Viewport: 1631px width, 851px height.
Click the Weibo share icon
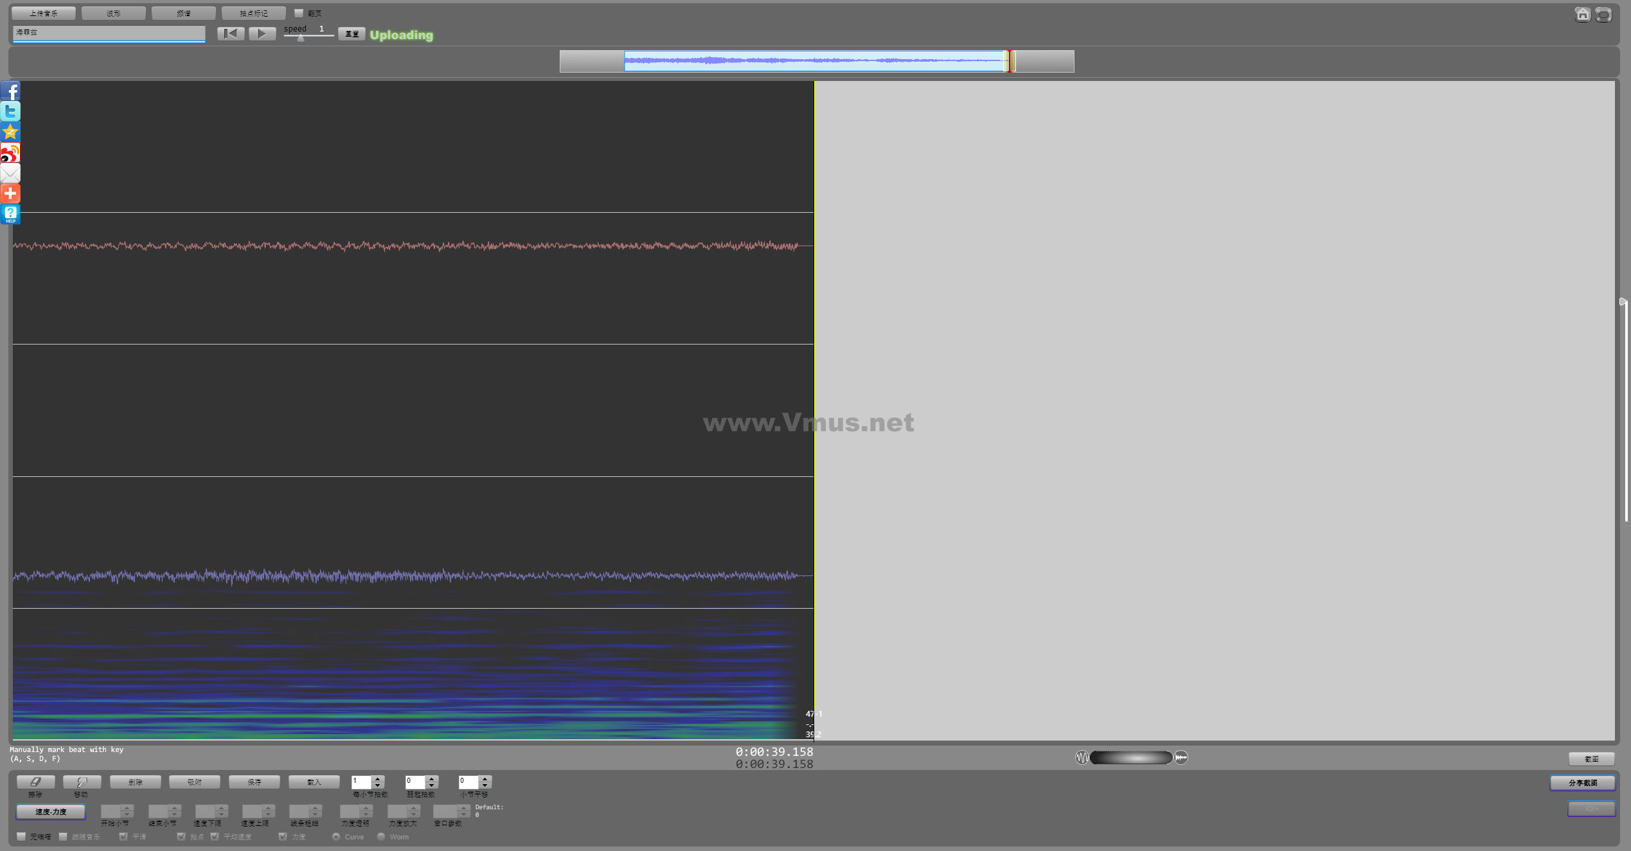click(10, 152)
